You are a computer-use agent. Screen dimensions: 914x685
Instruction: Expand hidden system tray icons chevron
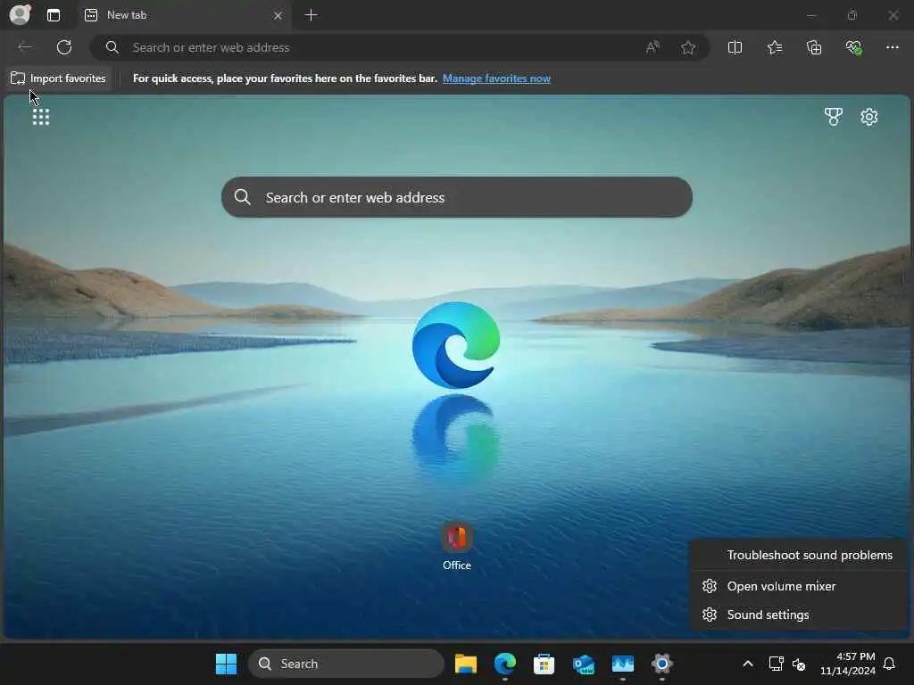point(748,664)
